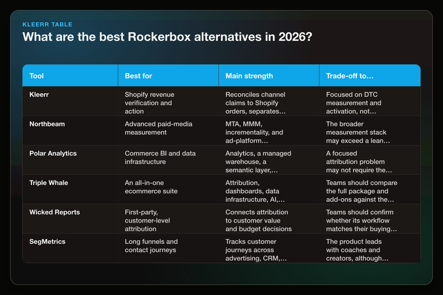Click 'A focused attribution problem' trade-off cell
This screenshot has width=443, height=295.
[370, 160]
